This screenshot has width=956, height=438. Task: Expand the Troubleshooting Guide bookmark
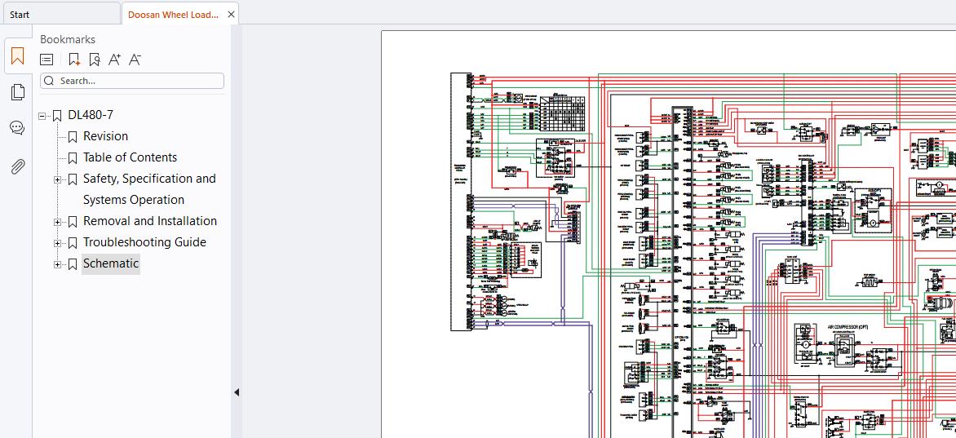pyautogui.click(x=57, y=243)
